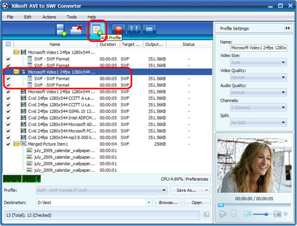The width and height of the screenshot is (297, 226).
Task: Open the Video Size dropdown
Action: click(x=258, y=62)
